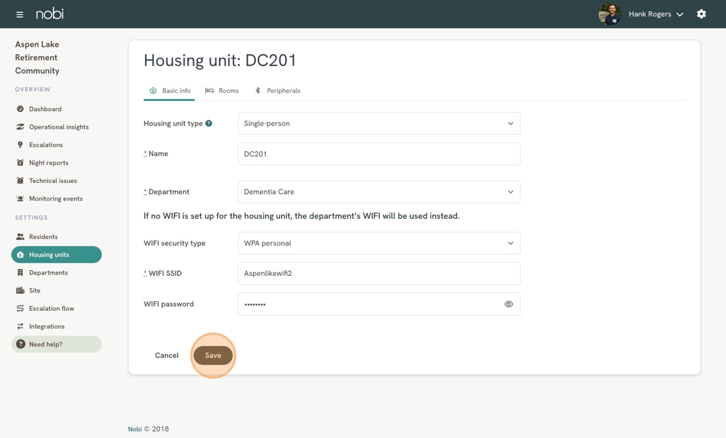Open Technical issues page
The height and width of the screenshot is (438, 726).
53,181
